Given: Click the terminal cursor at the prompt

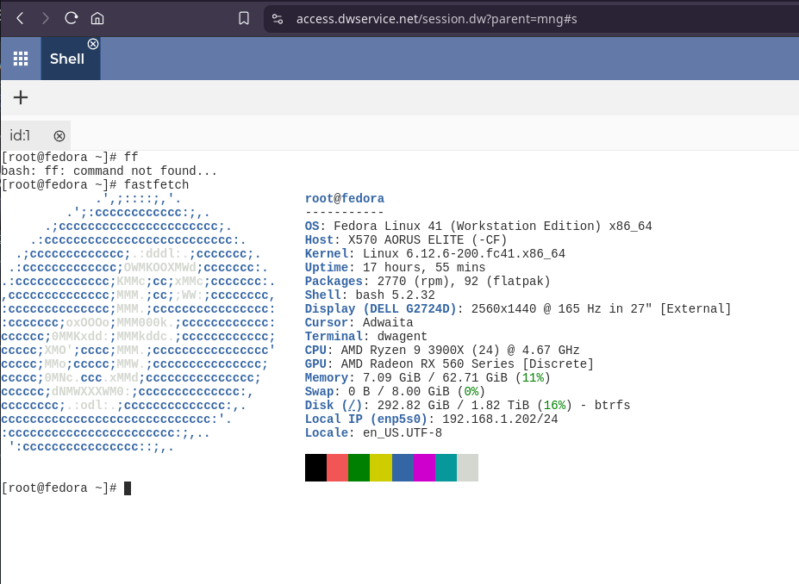Looking at the screenshot, I should [x=128, y=488].
